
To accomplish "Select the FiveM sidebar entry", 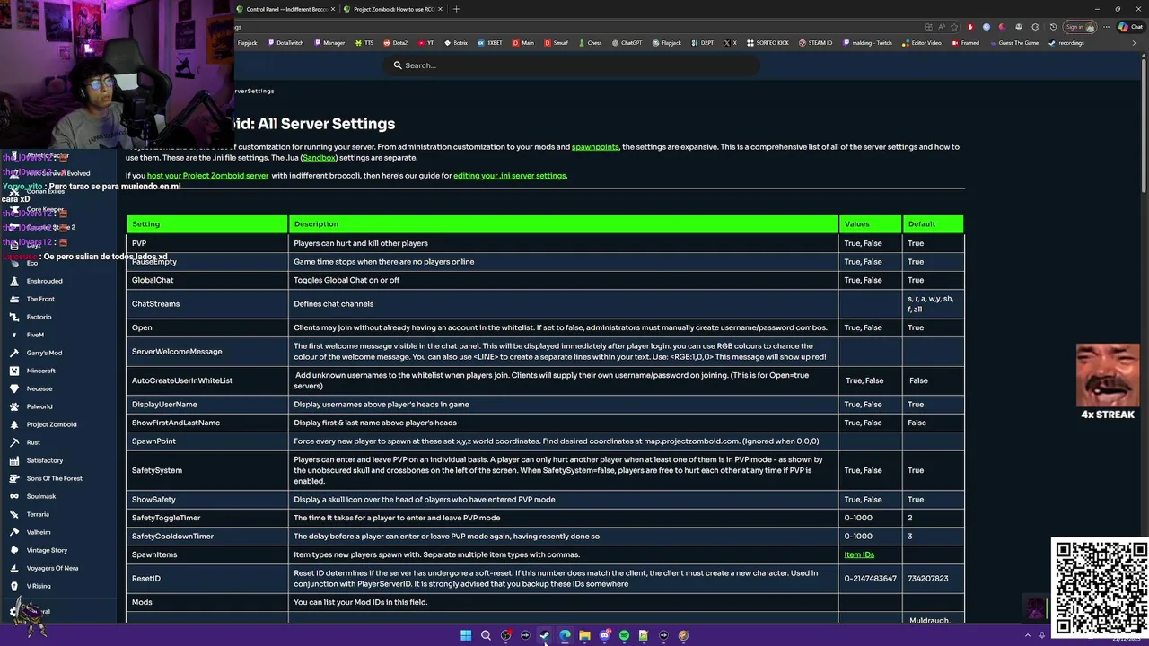I will [35, 335].
